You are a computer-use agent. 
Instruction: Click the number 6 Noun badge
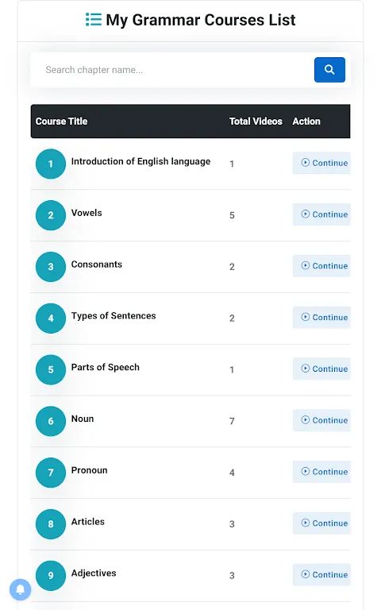51,421
